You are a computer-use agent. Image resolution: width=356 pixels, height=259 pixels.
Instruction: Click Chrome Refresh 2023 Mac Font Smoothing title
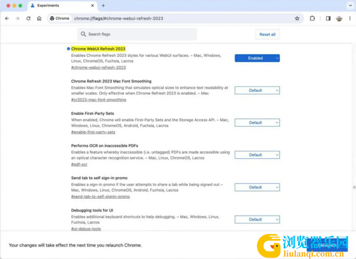coord(111,81)
